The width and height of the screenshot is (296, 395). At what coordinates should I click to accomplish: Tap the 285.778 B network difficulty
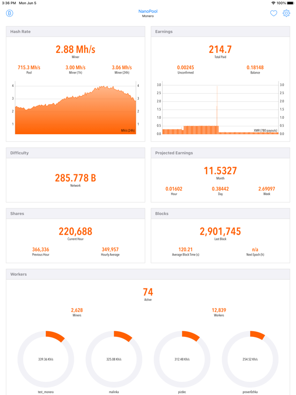click(x=76, y=178)
